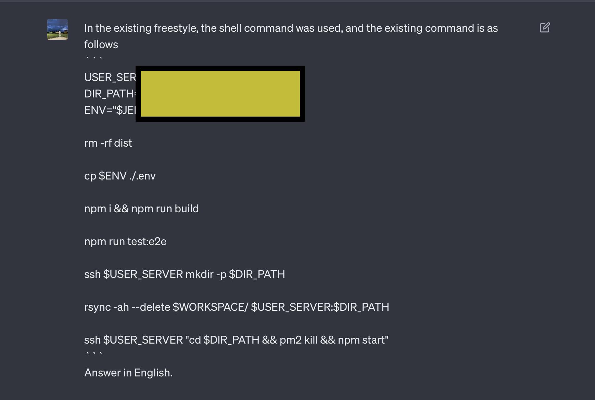Click the user avatar thumbnail
595x400 pixels.
[x=58, y=29]
